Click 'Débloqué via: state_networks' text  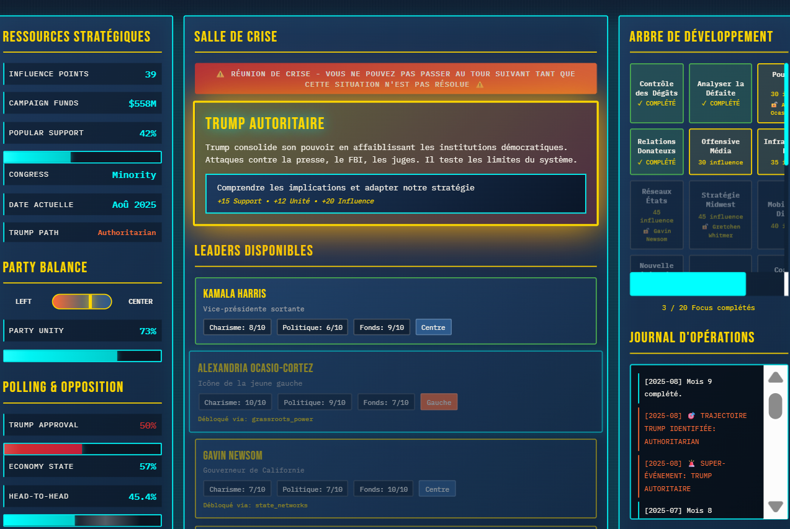point(255,505)
